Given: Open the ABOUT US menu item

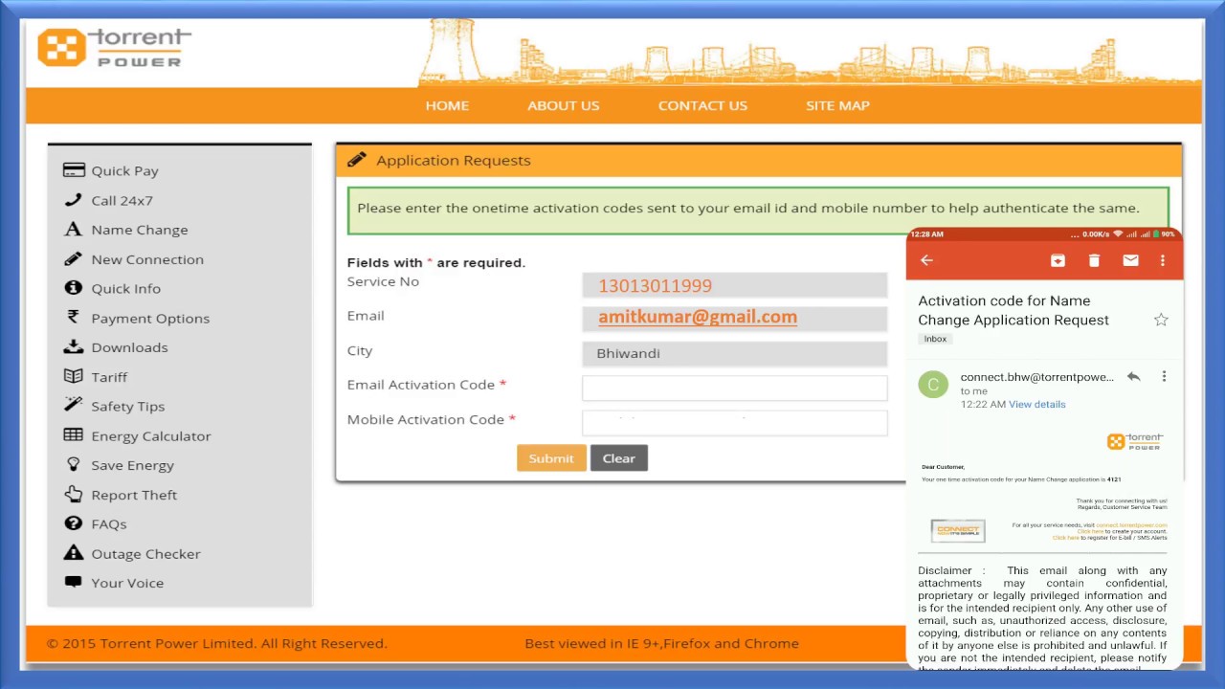Looking at the screenshot, I should [x=564, y=105].
